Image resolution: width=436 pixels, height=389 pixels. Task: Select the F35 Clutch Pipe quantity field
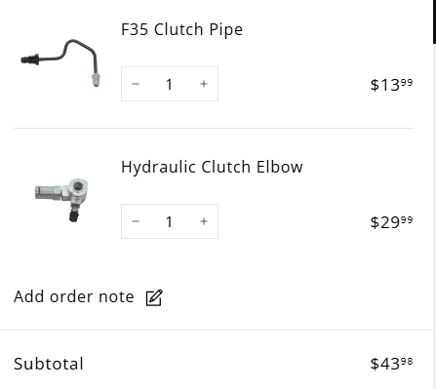pyautogui.click(x=170, y=84)
